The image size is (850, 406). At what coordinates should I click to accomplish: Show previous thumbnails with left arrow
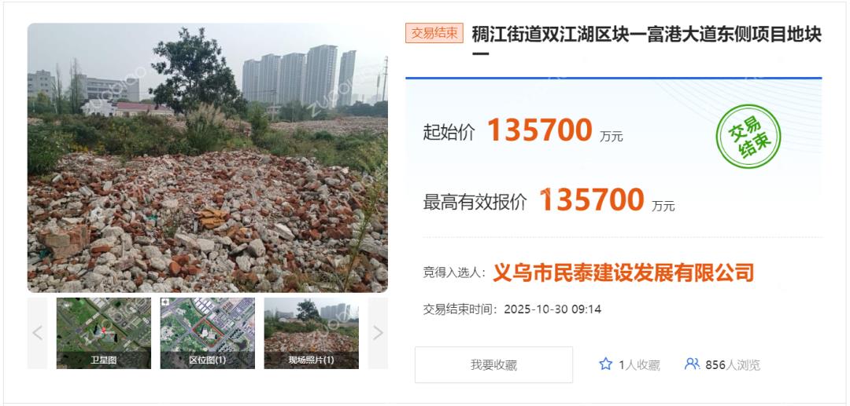38,333
